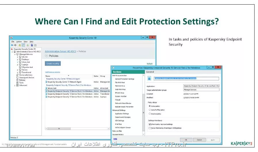The height and width of the screenshot is (152, 258).
Task: Click the Device selections tree icon
Action: (18, 75)
